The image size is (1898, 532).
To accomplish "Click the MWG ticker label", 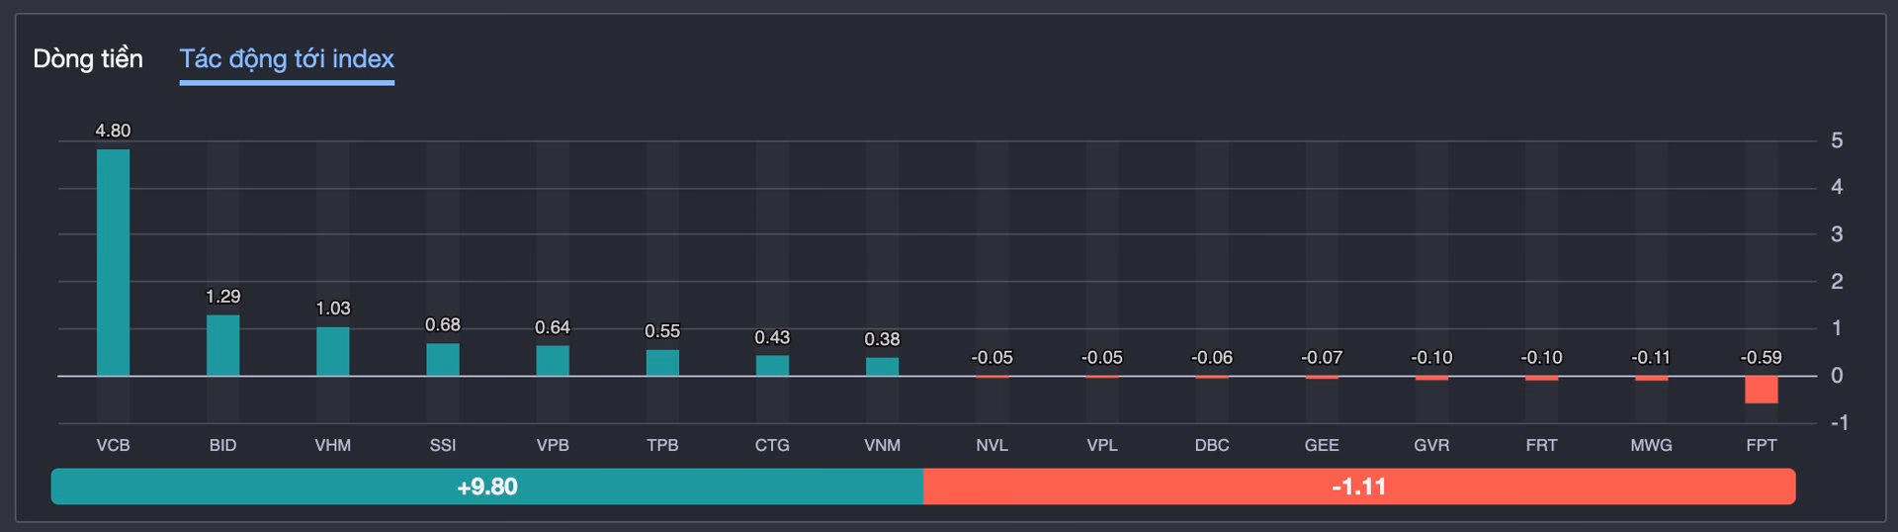I will coord(1651,445).
